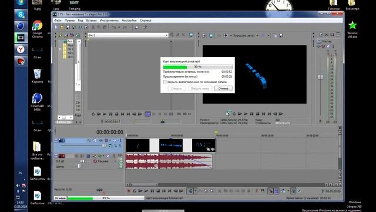Open the Undo history dropdown arrow
The image size is (376, 212).
(x=119, y=28)
